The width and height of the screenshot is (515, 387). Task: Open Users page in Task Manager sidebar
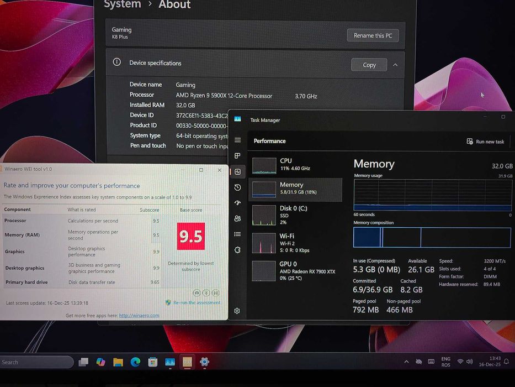[x=237, y=218]
